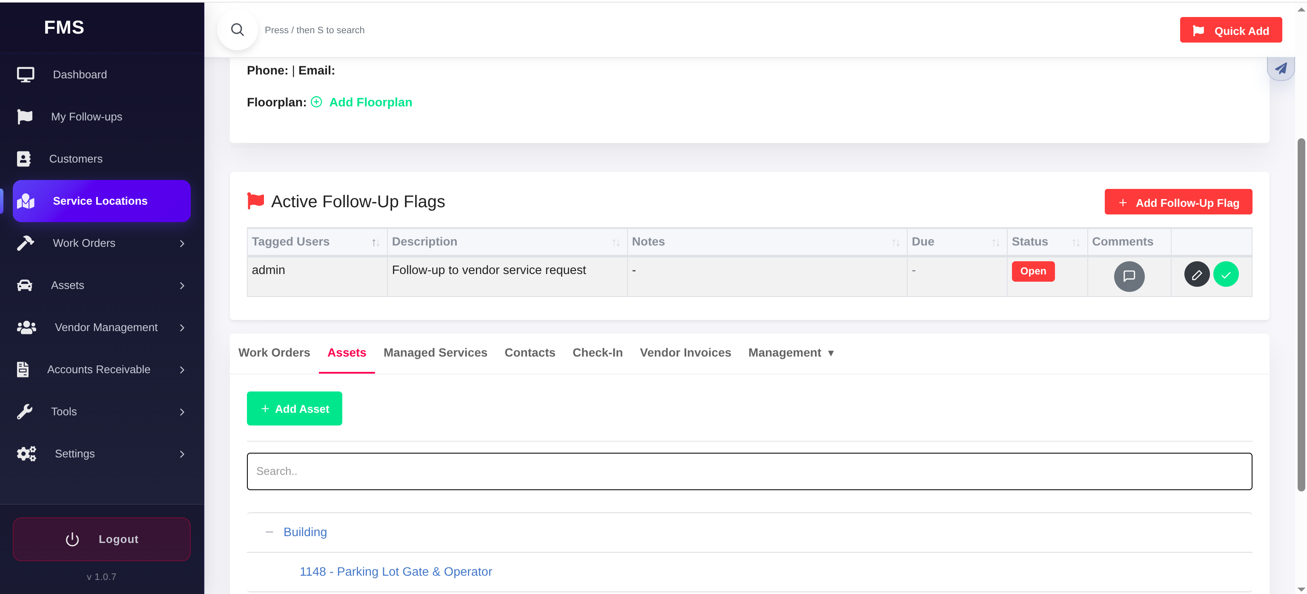The image size is (1307, 594).
Task: Click Add Follow-Up Flag button
Action: (1178, 202)
